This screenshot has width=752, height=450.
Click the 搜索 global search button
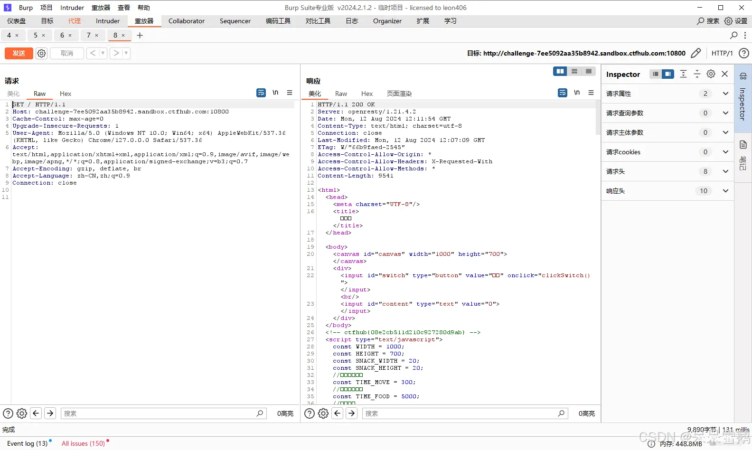click(x=708, y=21)
